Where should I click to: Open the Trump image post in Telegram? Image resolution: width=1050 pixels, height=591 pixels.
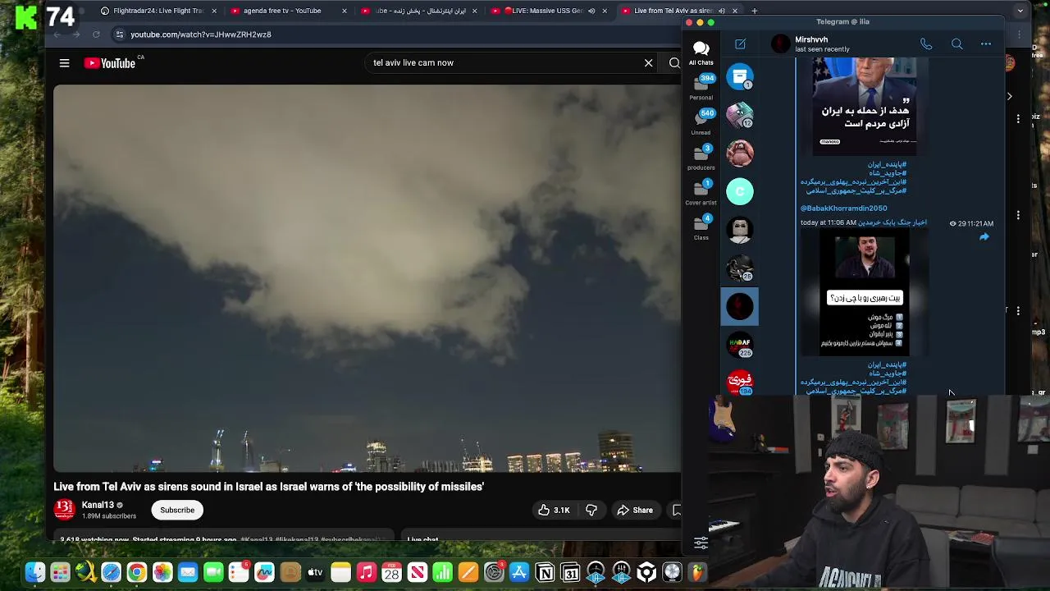point(865,107)
